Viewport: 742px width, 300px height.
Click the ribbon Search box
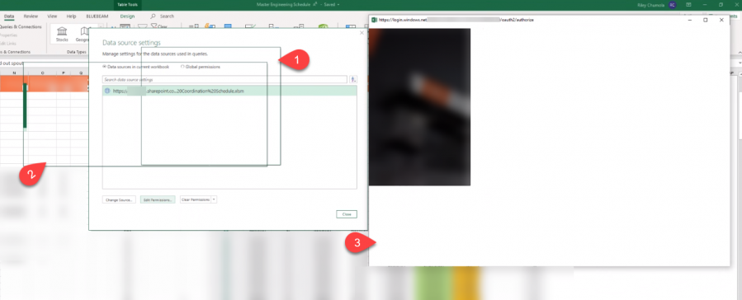[x=163, y=16]
